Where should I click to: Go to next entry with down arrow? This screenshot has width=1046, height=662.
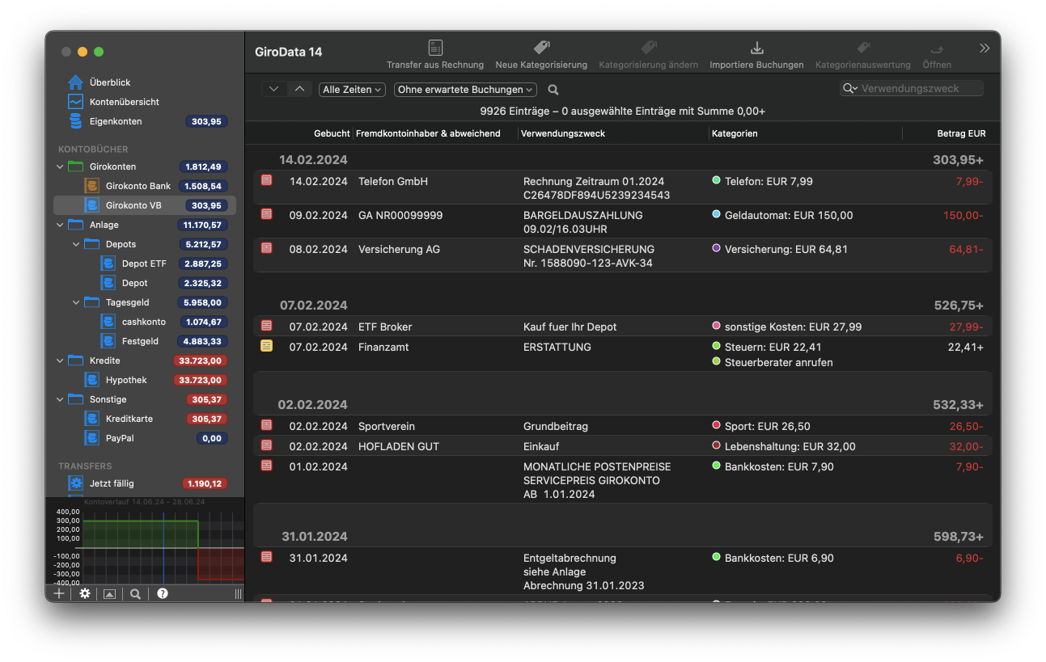tap(274, 89)
